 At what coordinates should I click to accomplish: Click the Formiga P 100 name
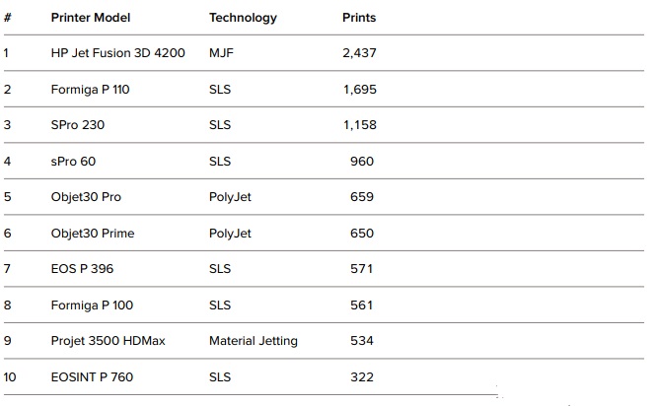pyautogui.click(x=92, y=305)
